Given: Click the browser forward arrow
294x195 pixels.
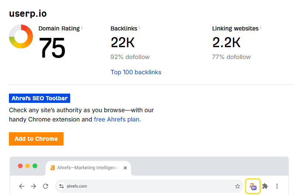Looking at the screenshot, I should pos(34,186).
